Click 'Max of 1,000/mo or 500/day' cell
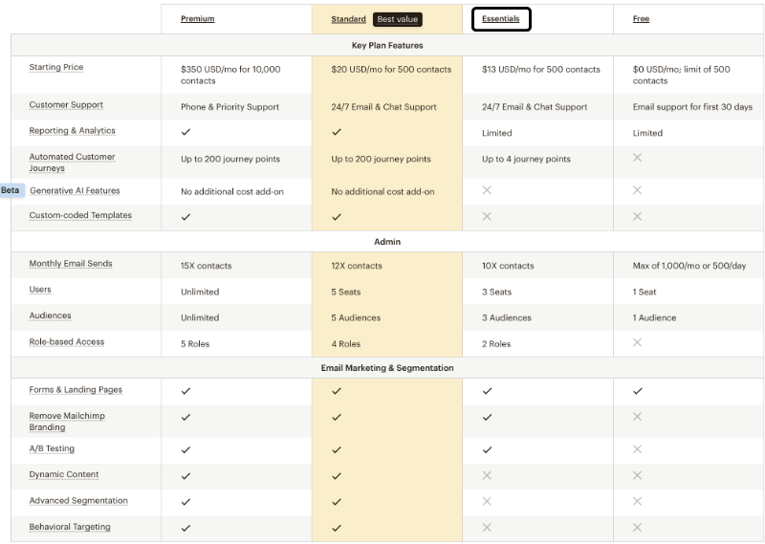Screen dimensions: 765x544 (x=689, y=266)
